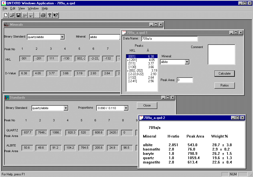Click Quartz peak area box 920.3
Screen dimensions: 253x177
[x=71, y=133]
